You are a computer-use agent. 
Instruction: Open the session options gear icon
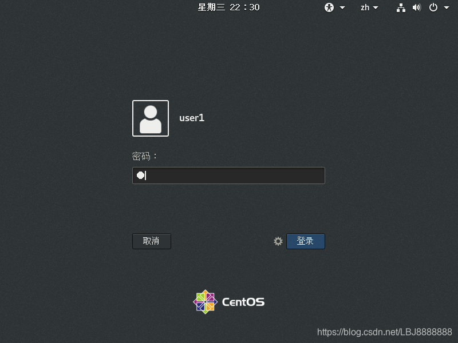click(x=278, y=241)
